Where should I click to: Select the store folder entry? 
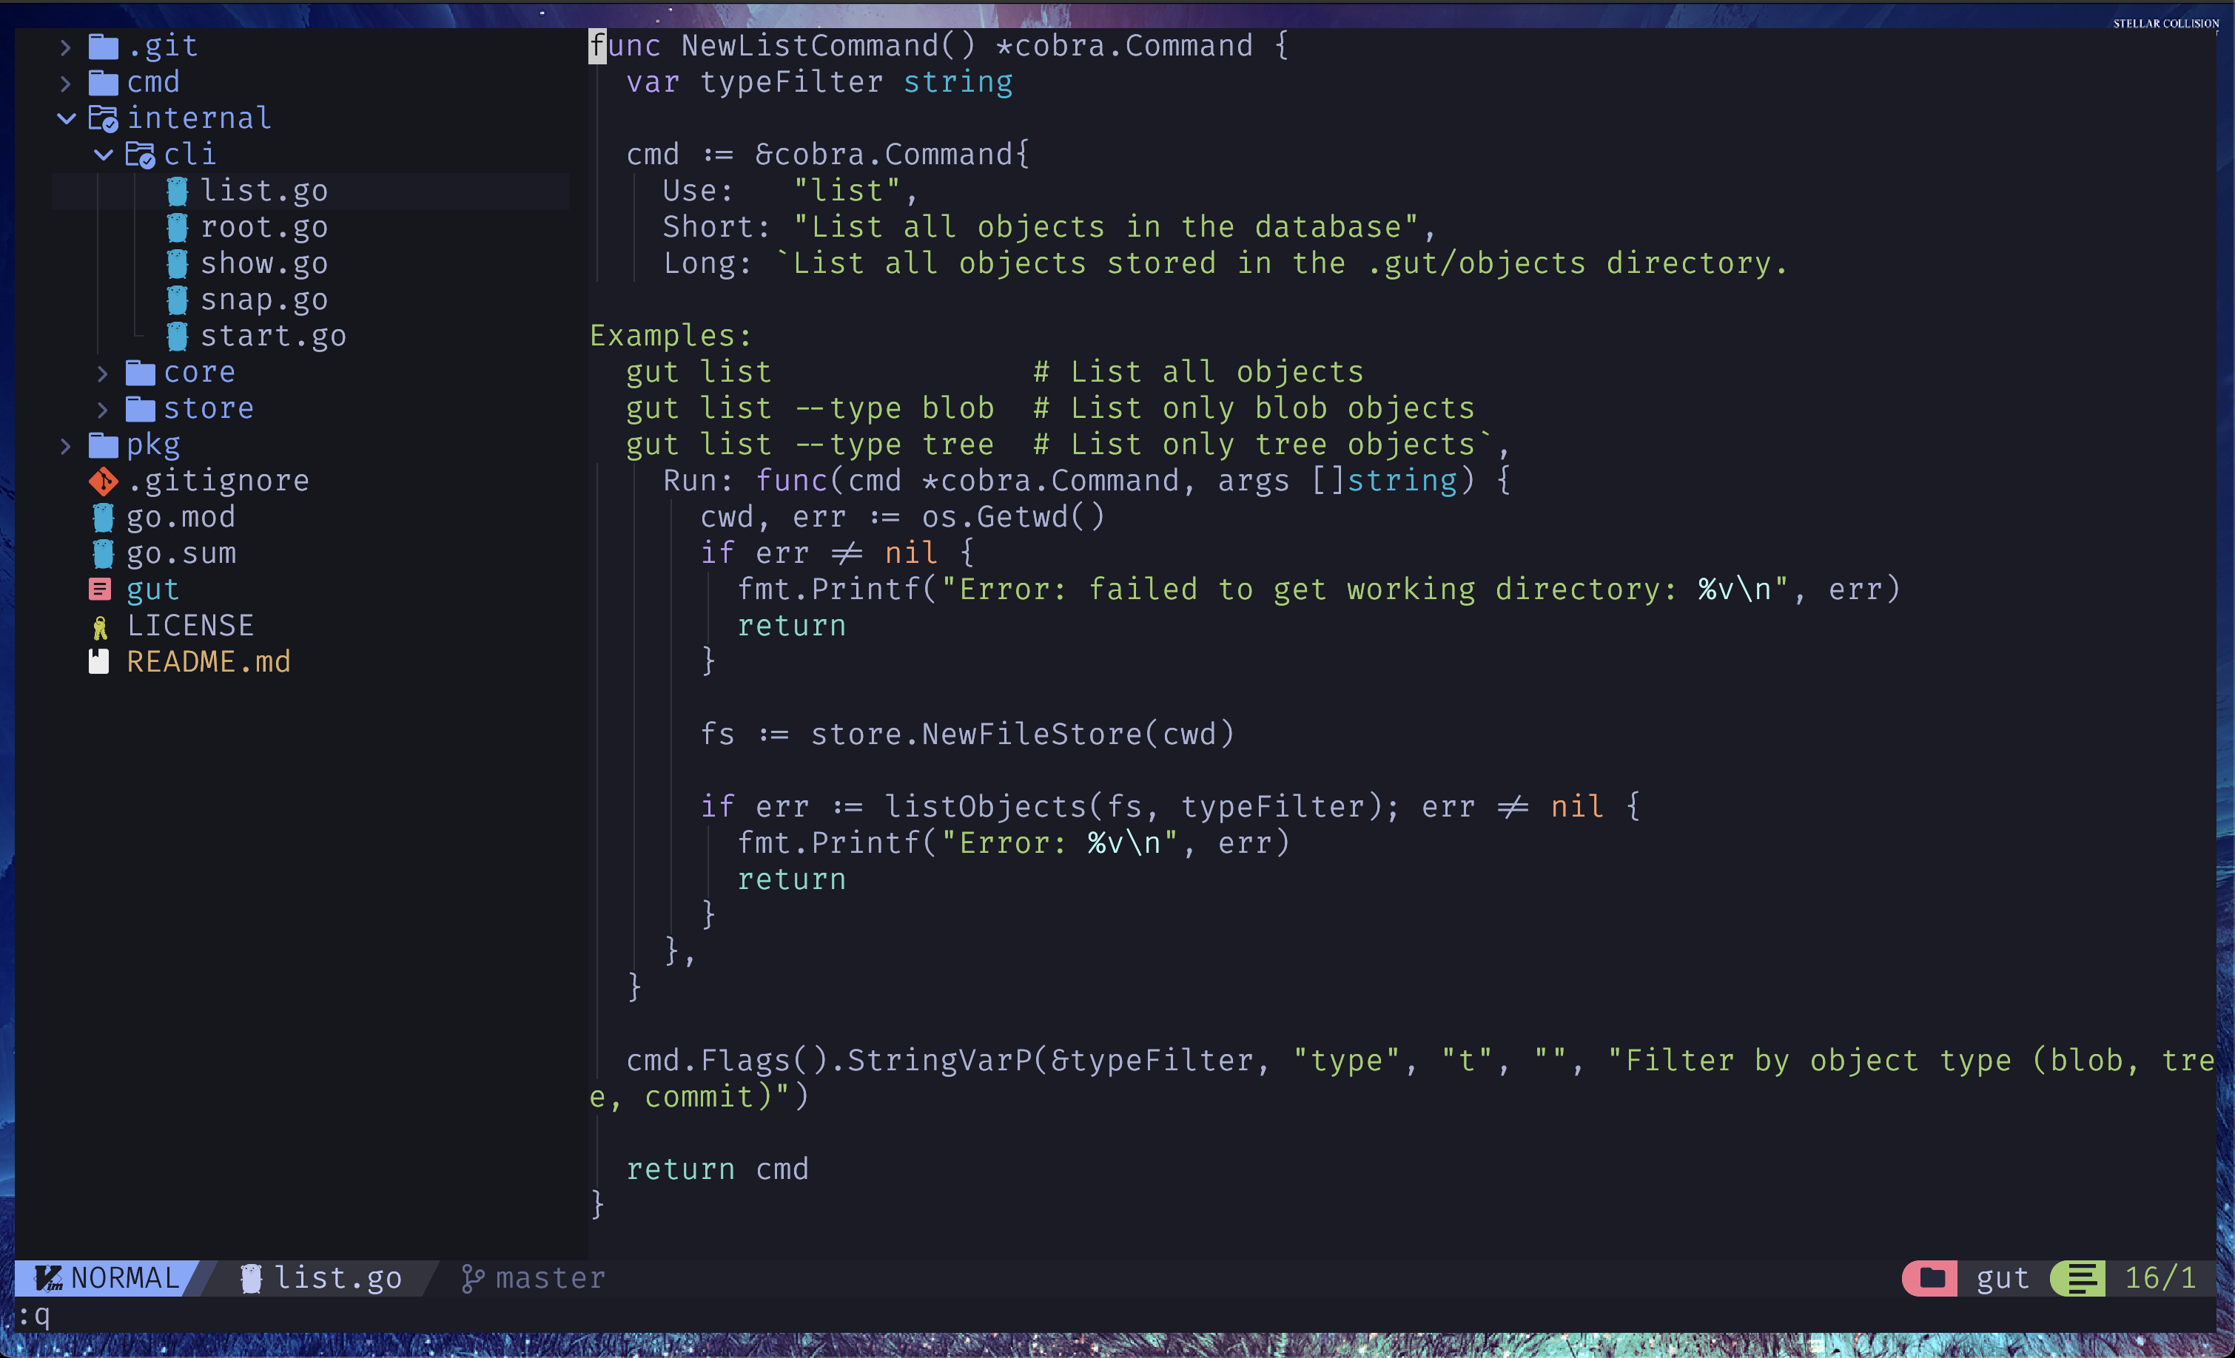click(208, 409)
